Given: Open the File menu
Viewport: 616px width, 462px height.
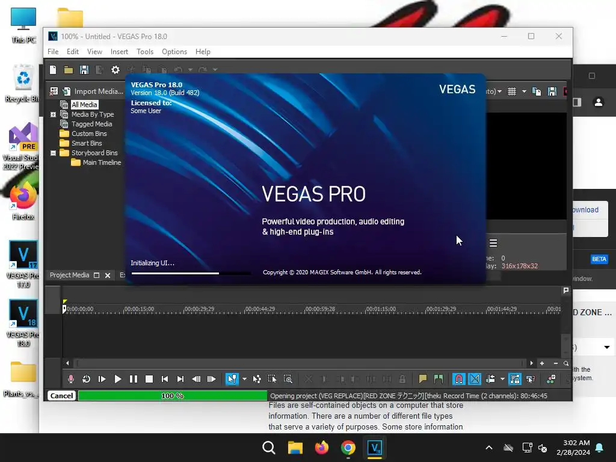Looking at the screenshot, I should click(x=53, y=52).
